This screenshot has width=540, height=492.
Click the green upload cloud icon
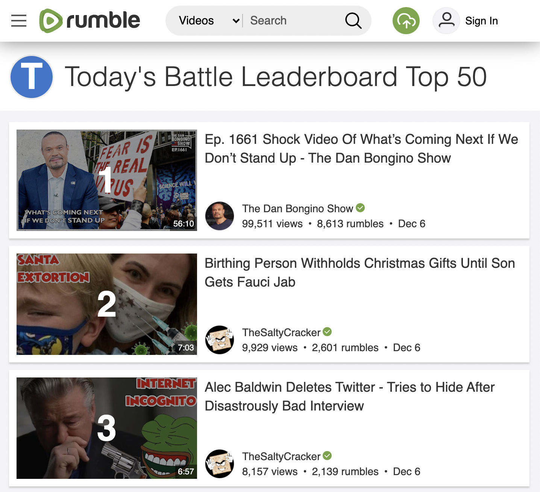pyautogui.click(x=406, y=21)
